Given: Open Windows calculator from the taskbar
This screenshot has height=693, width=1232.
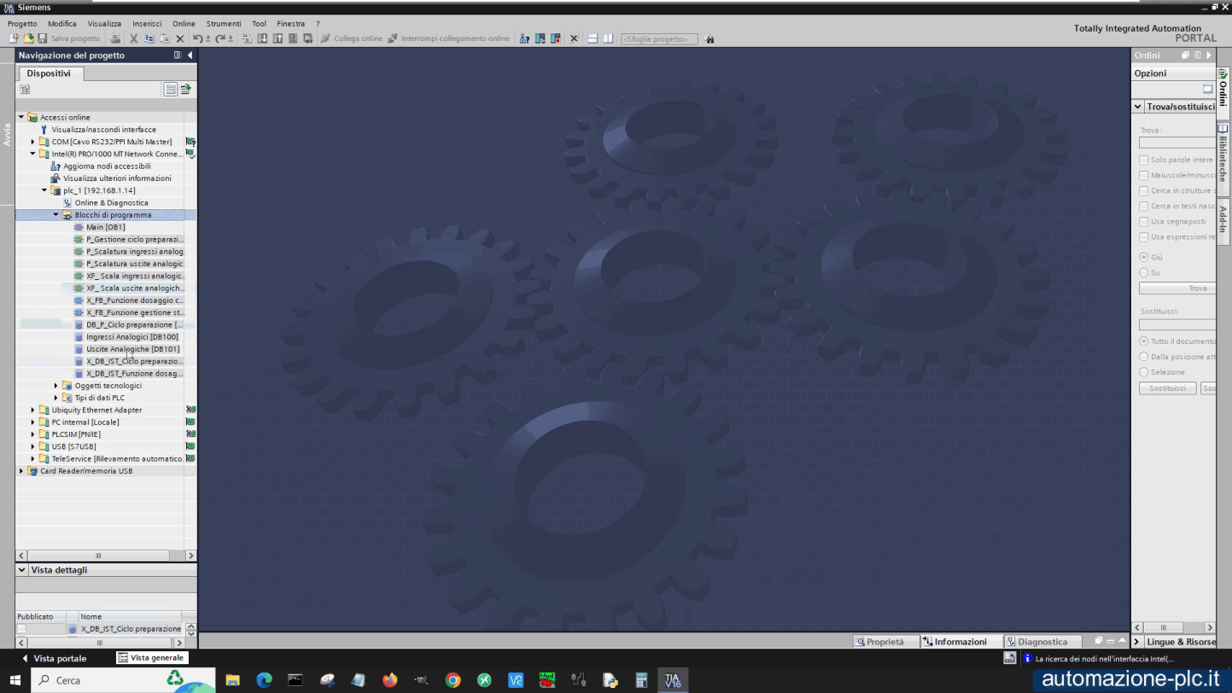Looking at the screenshot, I should [x=641, y=680].
